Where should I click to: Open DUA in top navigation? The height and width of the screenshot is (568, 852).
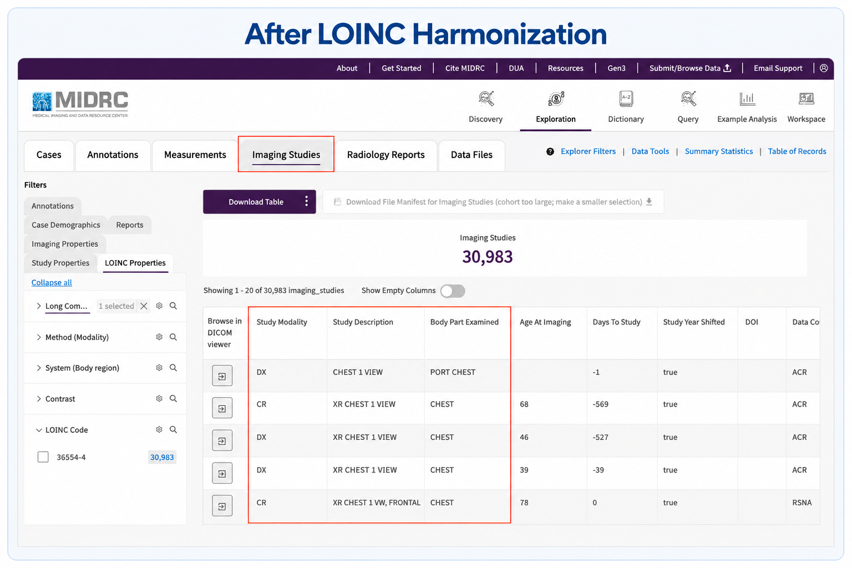pyautogui.click(x=516, y=68)
